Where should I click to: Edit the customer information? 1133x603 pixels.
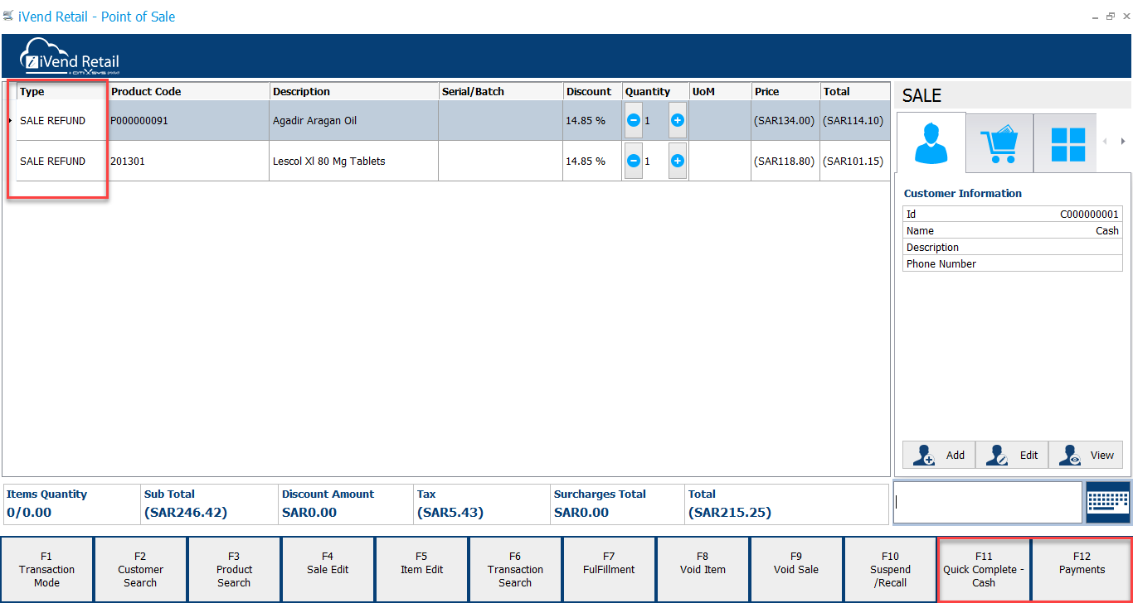point(1012,455)
